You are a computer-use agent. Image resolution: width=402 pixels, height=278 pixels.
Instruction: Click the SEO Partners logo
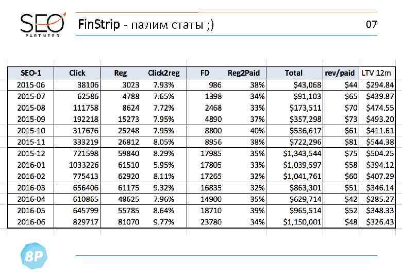[x=42, y=25]
